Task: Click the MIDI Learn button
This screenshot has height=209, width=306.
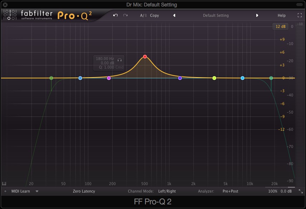Action: (20, 191)
